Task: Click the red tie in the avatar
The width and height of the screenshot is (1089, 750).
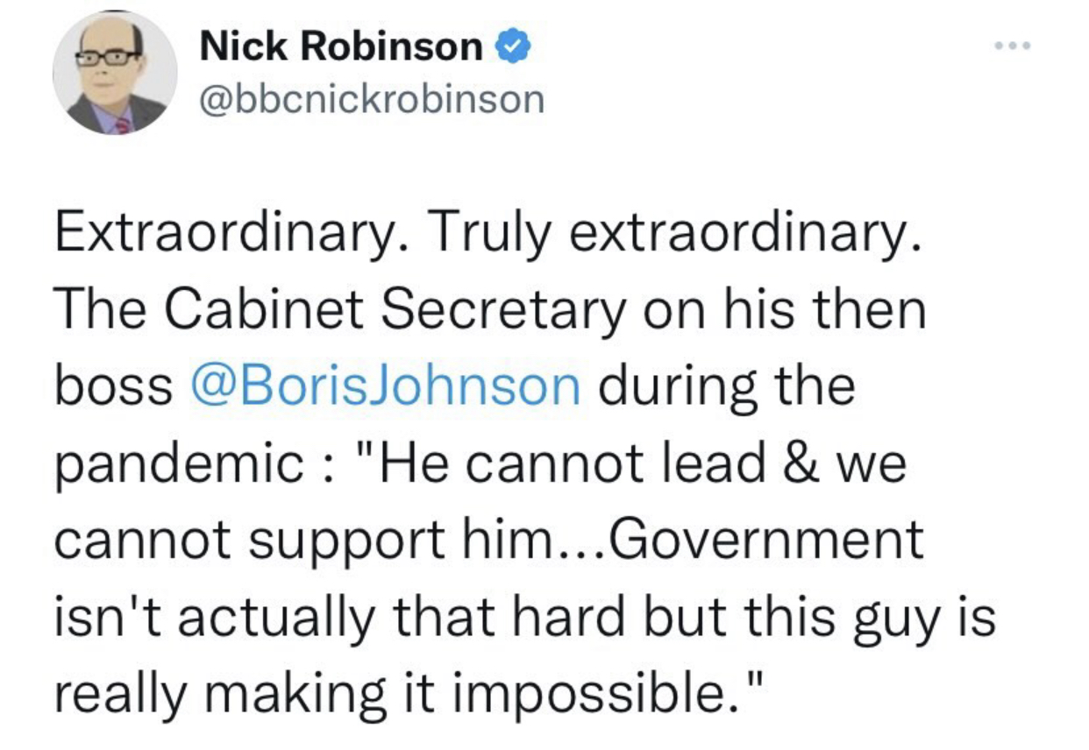Action: (122, 124)
